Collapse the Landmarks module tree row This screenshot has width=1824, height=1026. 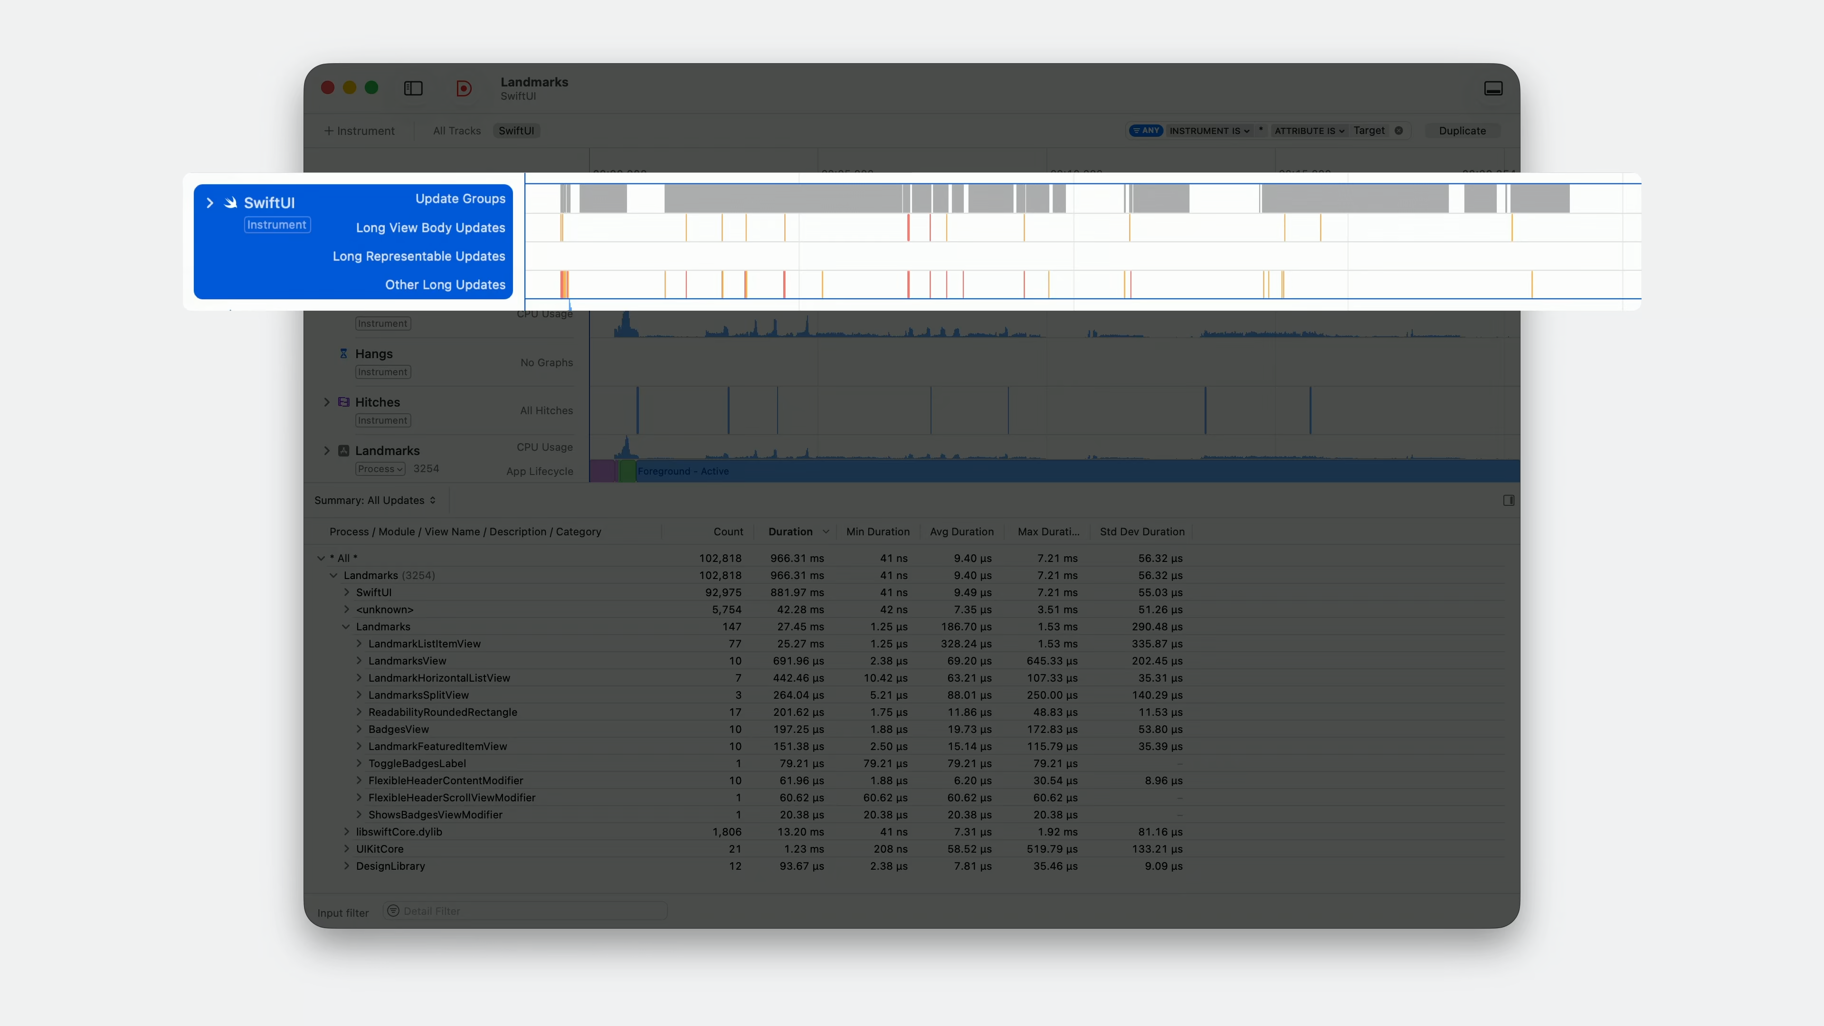346,627
